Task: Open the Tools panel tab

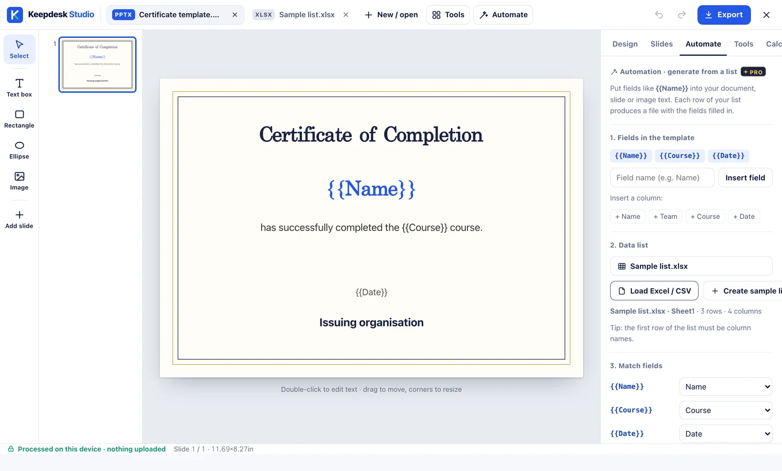Action: coord(743,44)
